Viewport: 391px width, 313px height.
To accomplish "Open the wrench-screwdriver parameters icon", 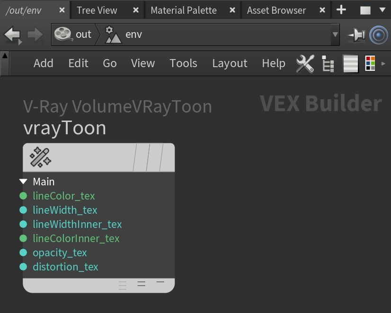I will (x=305, y=64).
